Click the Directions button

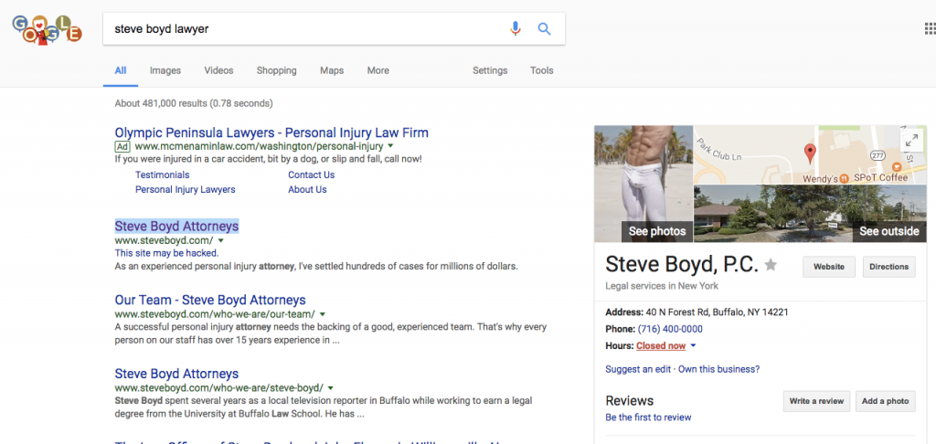click(x=888, y=267)
